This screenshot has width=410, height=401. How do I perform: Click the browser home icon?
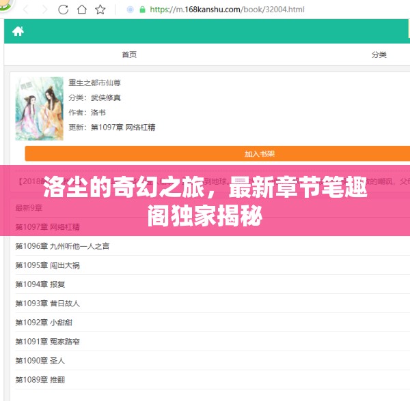82,10
